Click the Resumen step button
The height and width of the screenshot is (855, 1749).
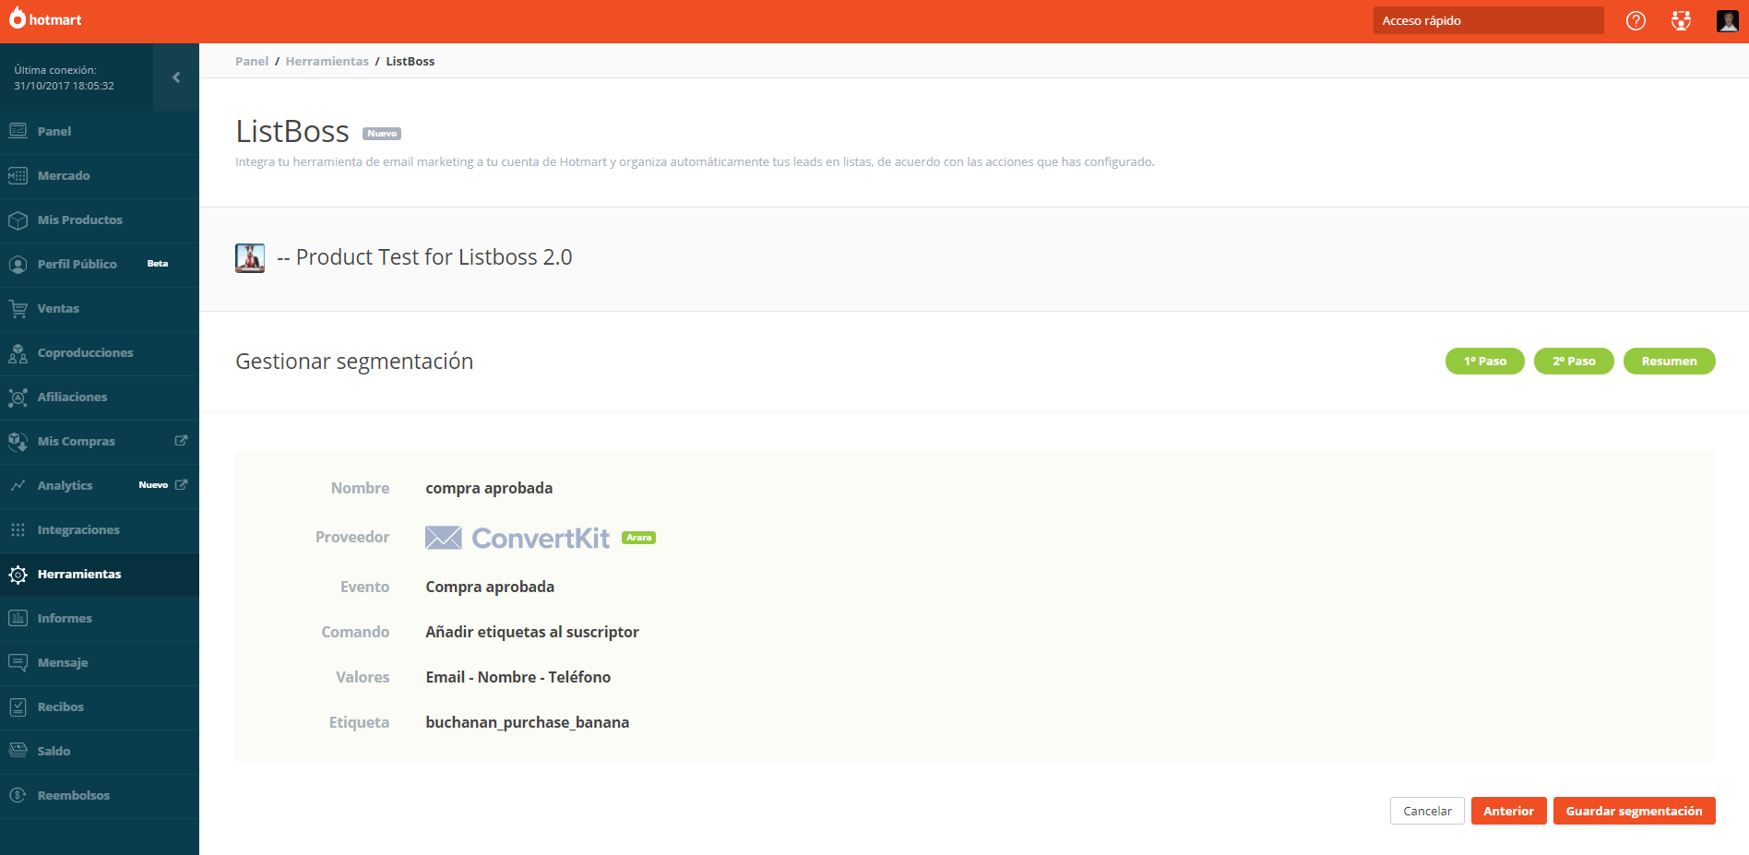[1669, 362]
